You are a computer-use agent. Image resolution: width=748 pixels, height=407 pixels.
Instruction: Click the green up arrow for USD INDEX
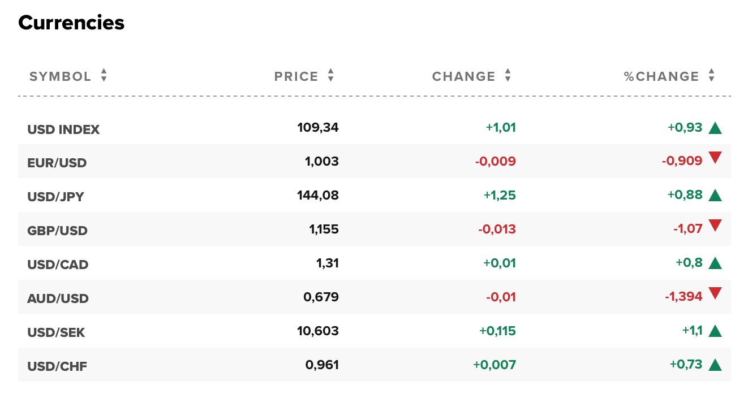(x=715, y=128)
